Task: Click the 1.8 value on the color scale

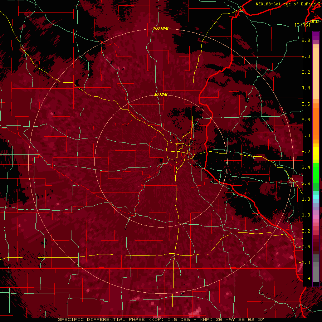Action: (x=306, y=199)
